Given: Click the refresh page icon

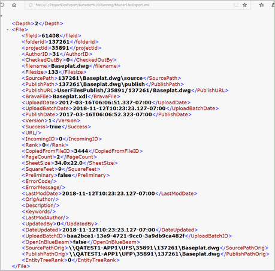Looking at the screenshot, I should coord(2,5).
